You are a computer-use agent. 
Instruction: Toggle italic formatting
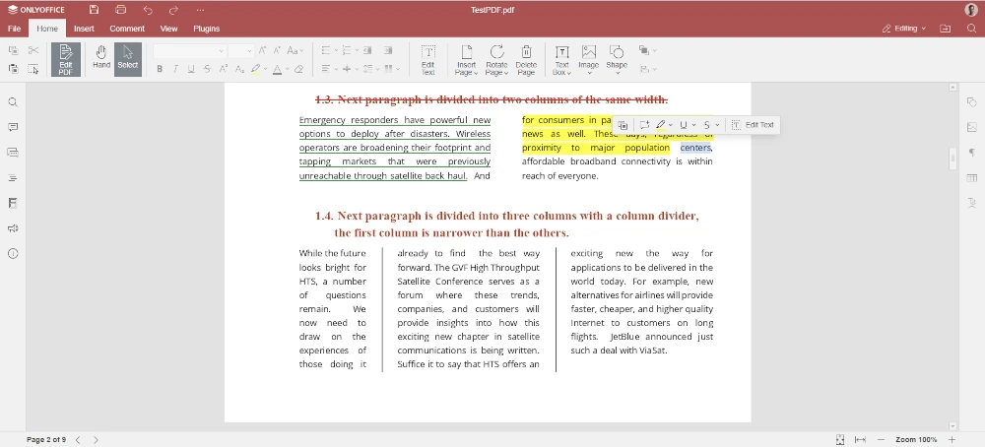pos(175,69)
